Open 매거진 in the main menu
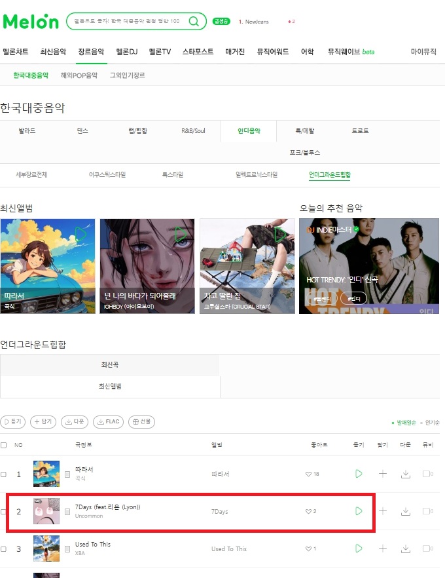The height and width of the screenshot is (578, 445). pyautogui.click(x=235, y=52)
